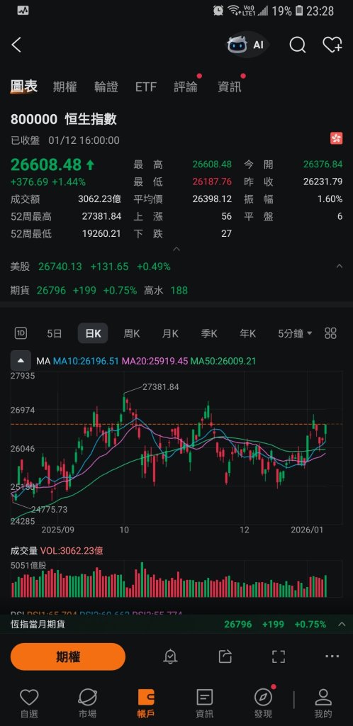Image resolution: width=353 pixels, height=726 pixels.
Task: Open the 5分鐘 interval dropdown
Action: pyautogui.click(x=295, y=333)
